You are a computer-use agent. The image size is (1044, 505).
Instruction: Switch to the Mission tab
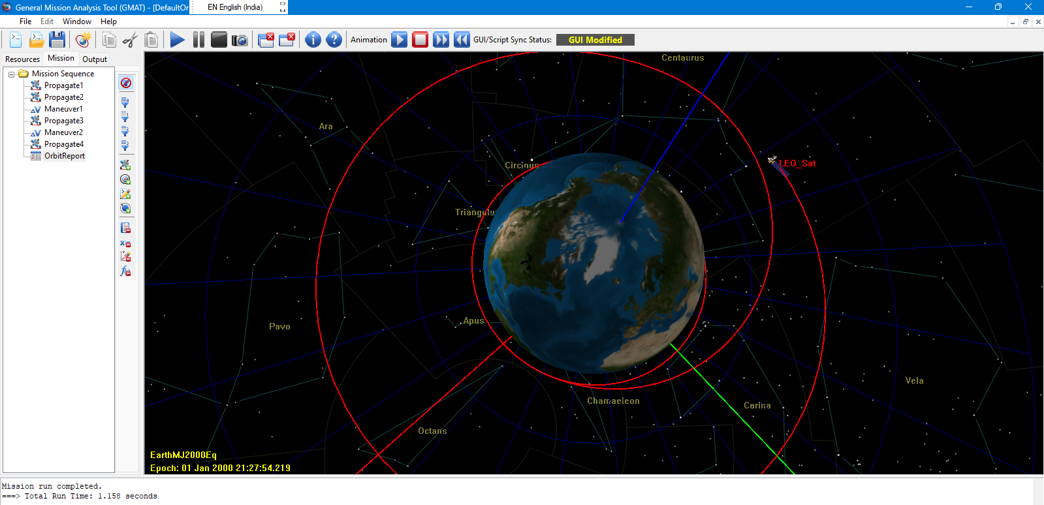(61, 58)
